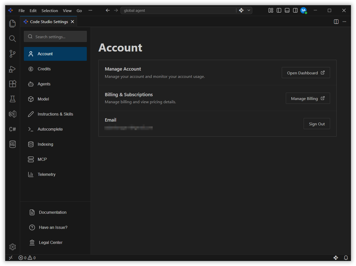Expand the agent dropdown chevron in command bar
This screenshot has width=356, height=266.
(x=249, y=10)
